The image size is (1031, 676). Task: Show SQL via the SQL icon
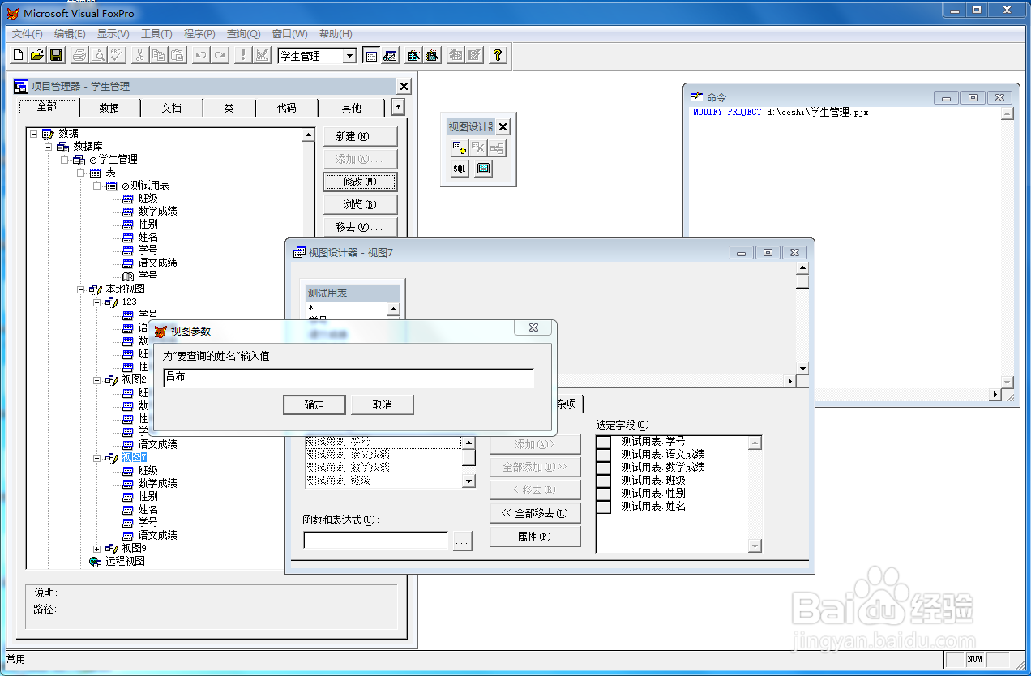(x=460, y=169)
